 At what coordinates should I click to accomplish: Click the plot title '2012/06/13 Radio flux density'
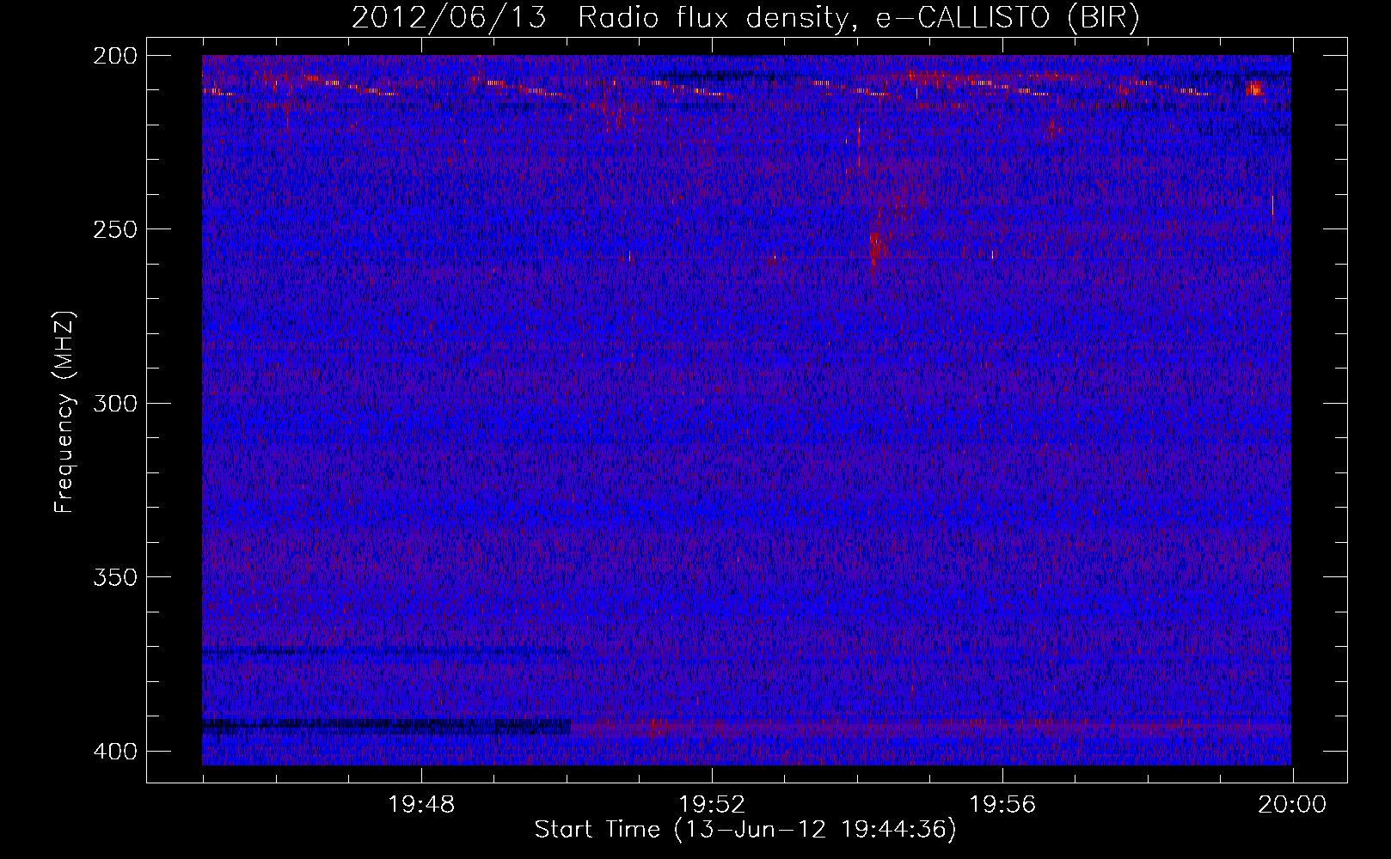745,17
